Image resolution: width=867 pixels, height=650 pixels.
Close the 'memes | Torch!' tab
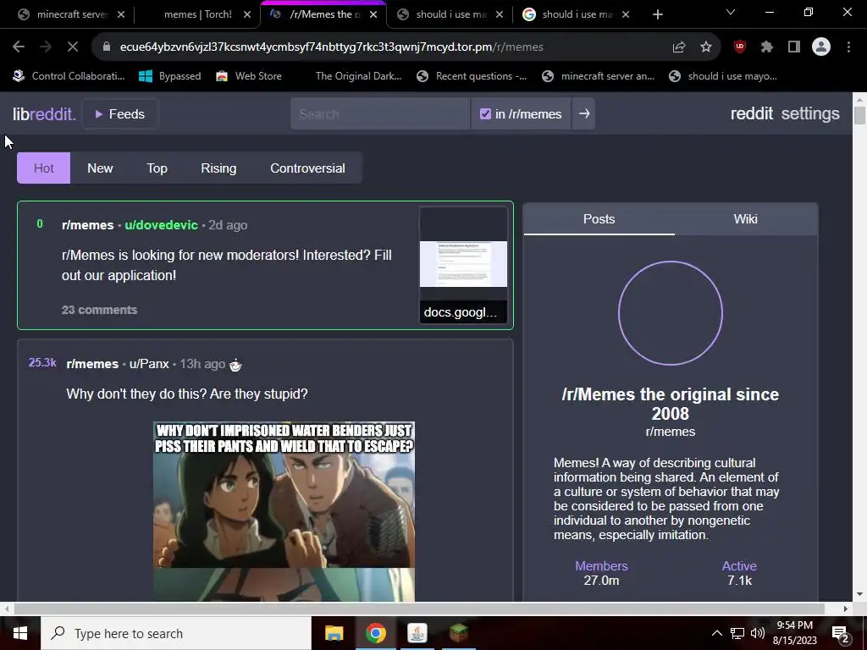(x=247, y=14)
